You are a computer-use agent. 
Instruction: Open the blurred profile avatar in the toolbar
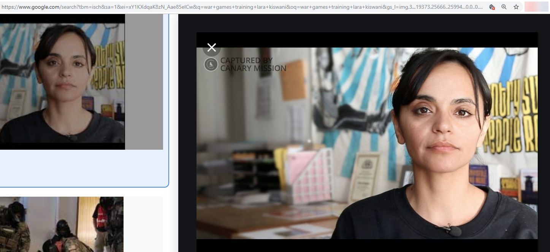(x=536, y=7)
